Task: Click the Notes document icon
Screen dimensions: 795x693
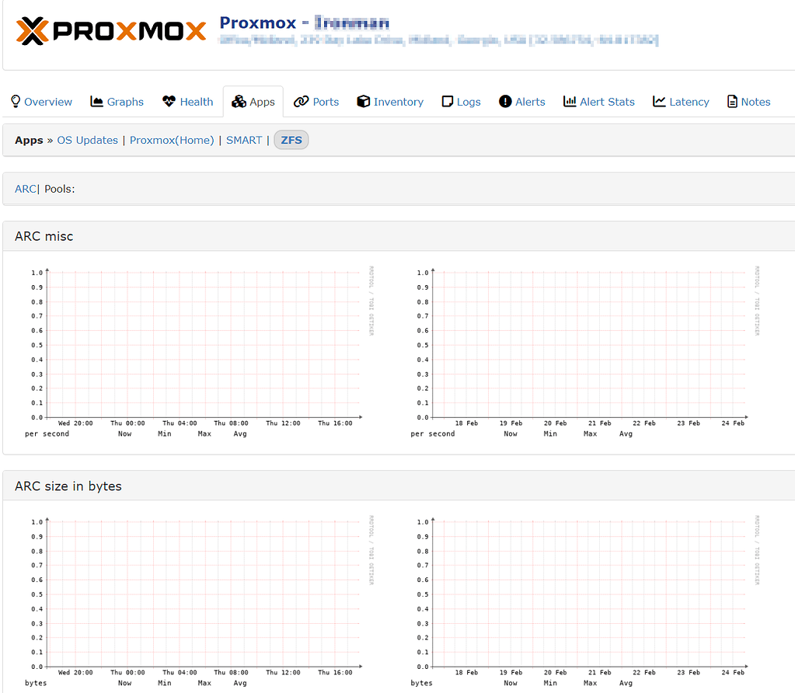Action: [731, 101]
